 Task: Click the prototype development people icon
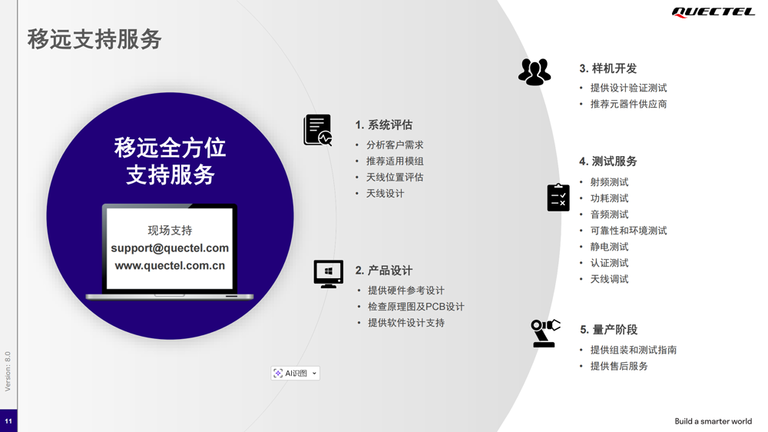tap(535, 72)
